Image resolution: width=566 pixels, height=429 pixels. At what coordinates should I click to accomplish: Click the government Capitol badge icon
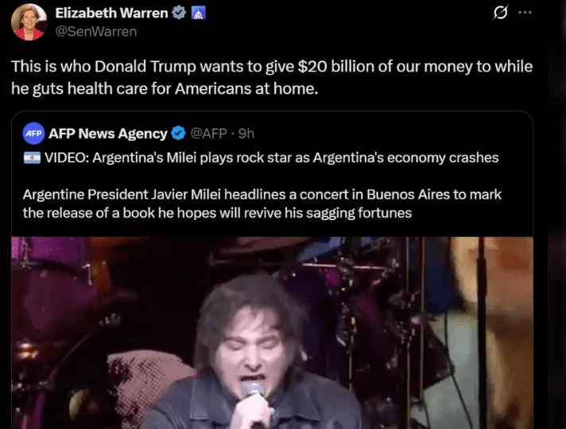pyautogui.click(x=198, y=13)
